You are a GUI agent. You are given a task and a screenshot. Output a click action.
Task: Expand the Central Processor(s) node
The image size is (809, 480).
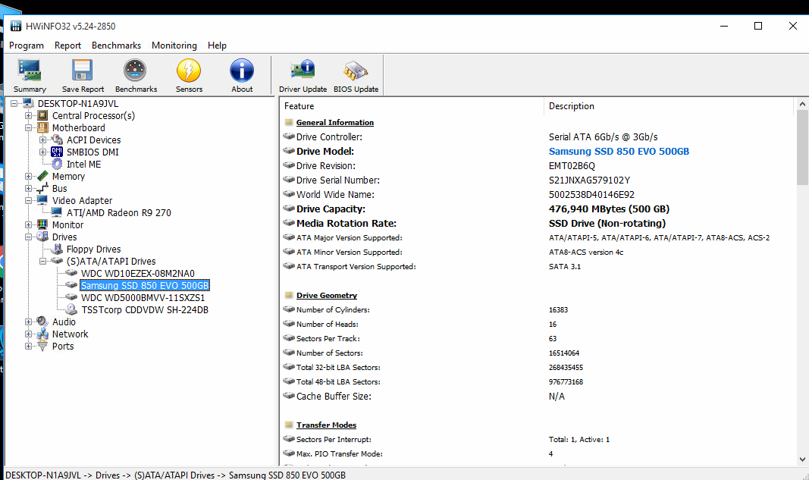[x=28, y=115]
